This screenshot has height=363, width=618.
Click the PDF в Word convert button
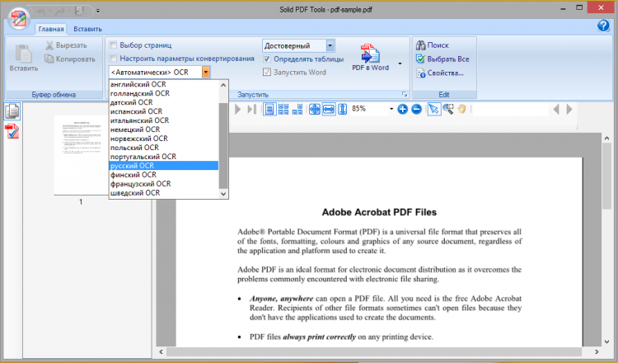(x=371, y=57)
